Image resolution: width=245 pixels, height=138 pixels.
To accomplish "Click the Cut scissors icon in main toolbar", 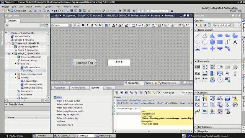I will (x=35, y=11).
